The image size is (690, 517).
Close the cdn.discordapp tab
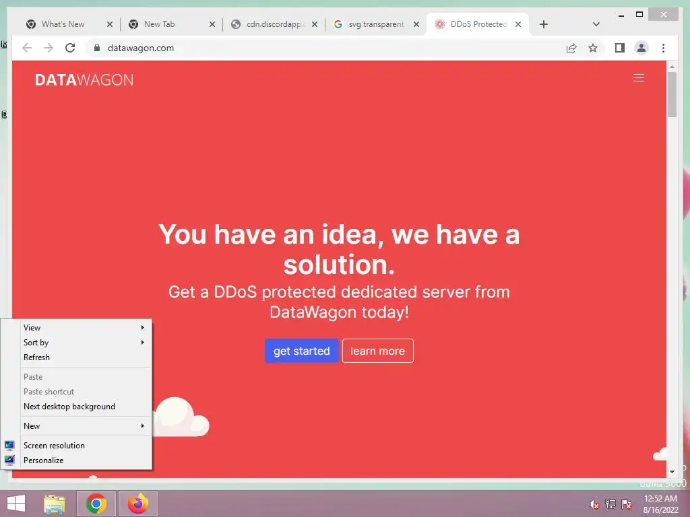click(315, 24)
